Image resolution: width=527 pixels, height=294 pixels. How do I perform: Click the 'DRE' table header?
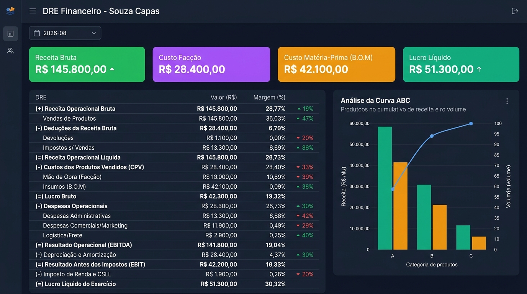41,98
